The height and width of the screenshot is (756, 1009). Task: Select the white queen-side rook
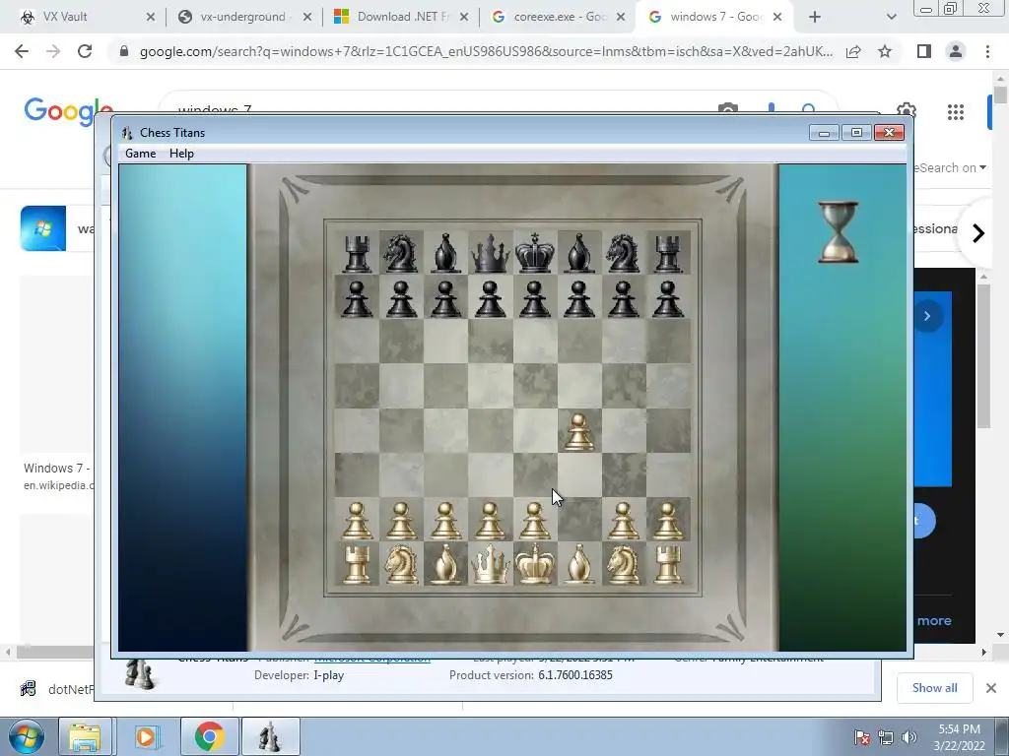coord(357,564)
